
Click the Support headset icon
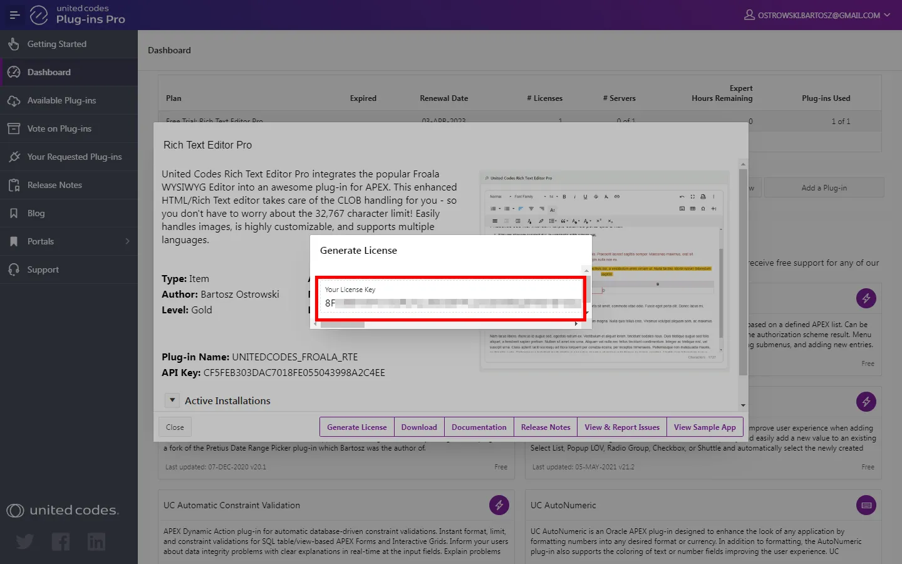[x=14, y=269]
